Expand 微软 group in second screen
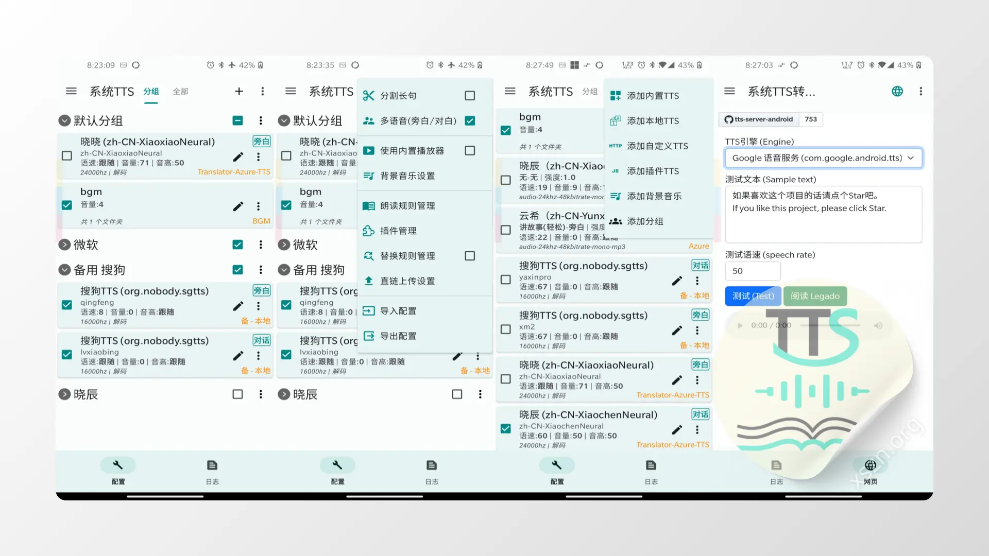Image resolution: width=989 pixels, height=556 pixels. coord(284,245)
